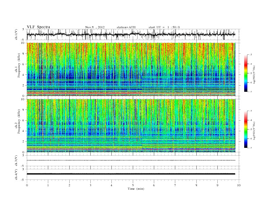The image size is (269, 208).
Task: Click the "5" tick on the time axis
Action: click(x=133, y=185)
